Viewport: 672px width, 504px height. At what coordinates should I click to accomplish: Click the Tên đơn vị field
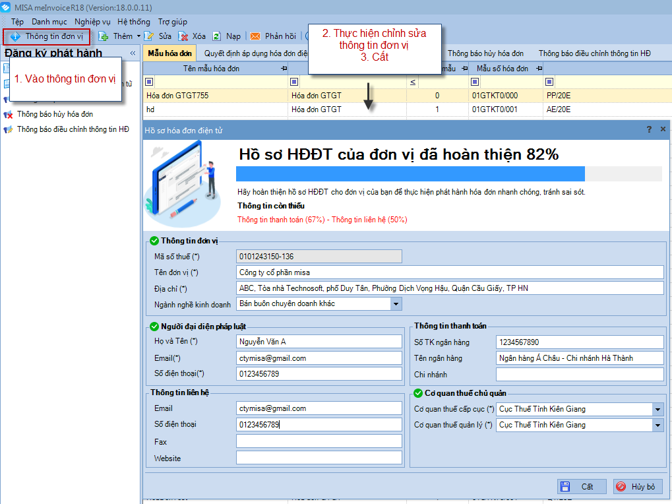tap(450, 272)
